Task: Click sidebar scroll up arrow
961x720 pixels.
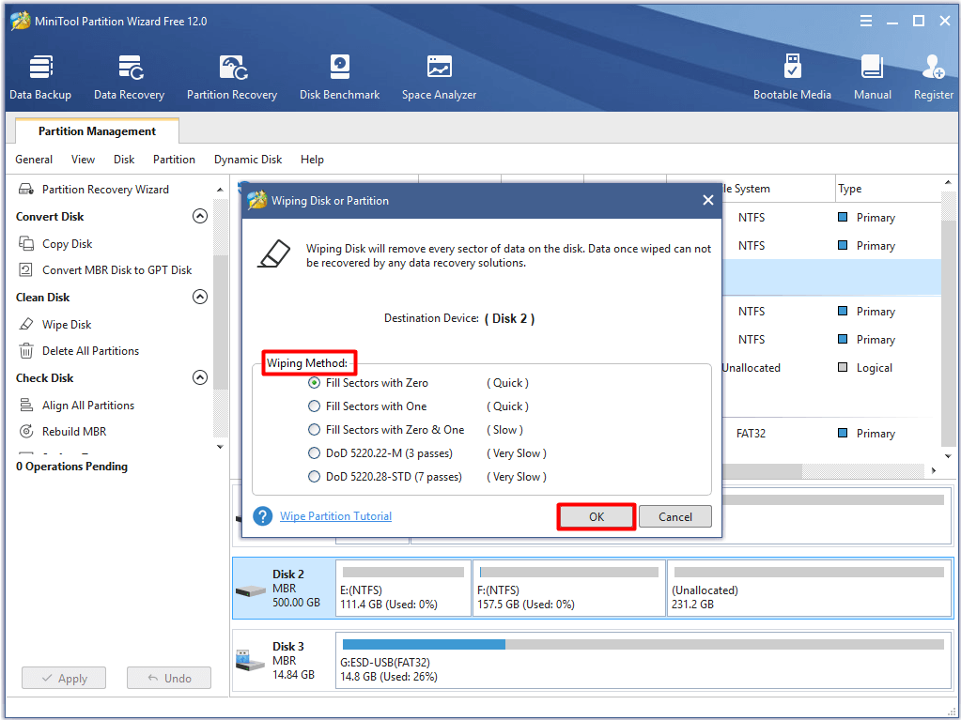Action: click(x=220, y=190)
